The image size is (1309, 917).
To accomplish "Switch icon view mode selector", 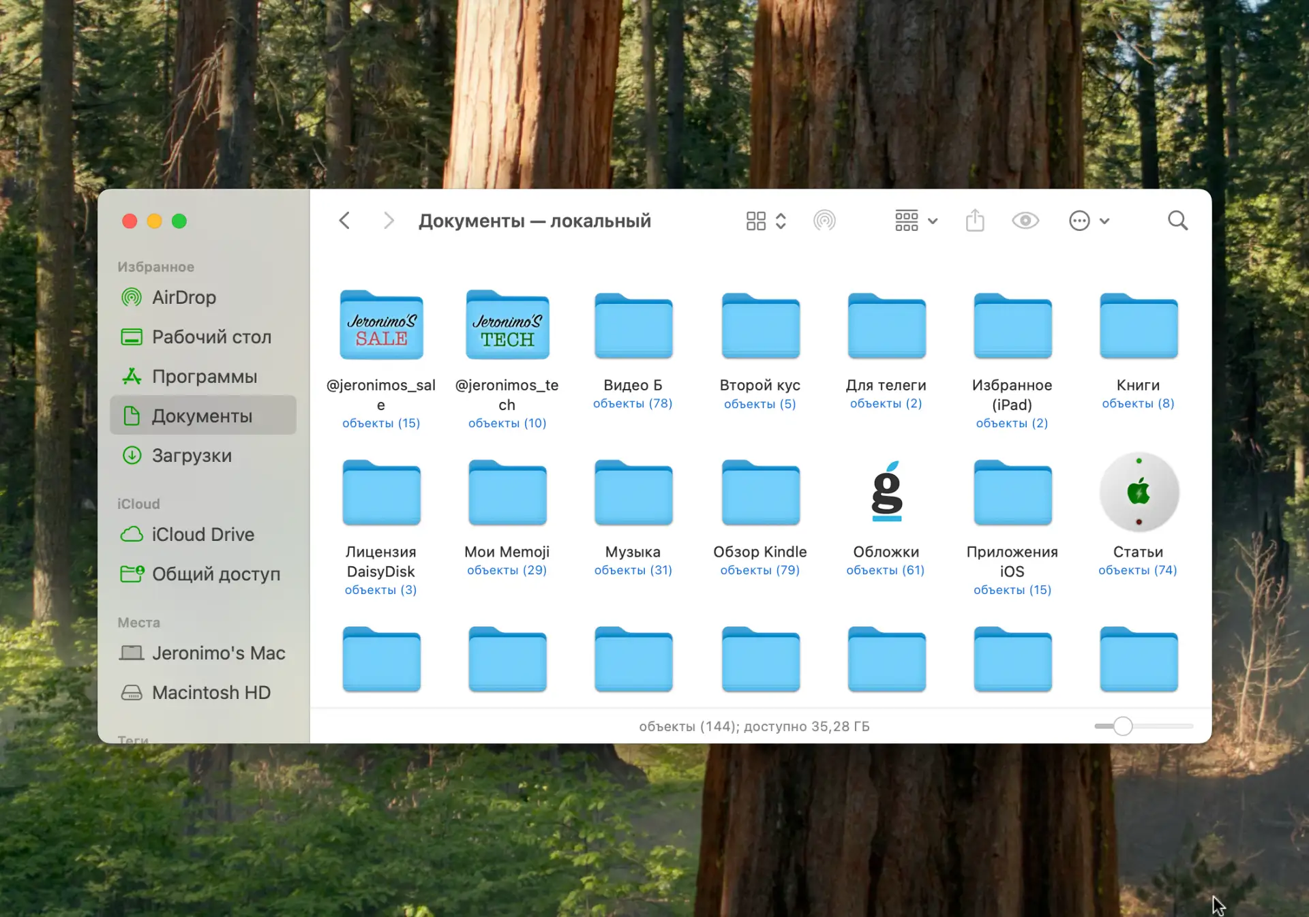I will coord(755,221).
